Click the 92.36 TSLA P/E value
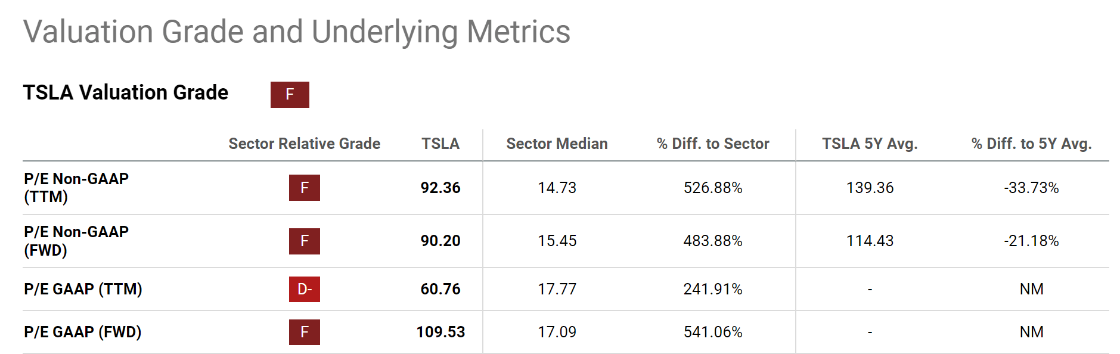1120x354 pixels. [x=440, y=188]
